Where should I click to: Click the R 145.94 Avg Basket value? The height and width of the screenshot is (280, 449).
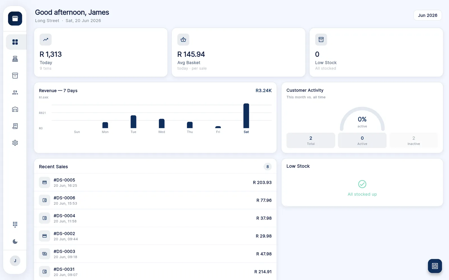point(191,54)
